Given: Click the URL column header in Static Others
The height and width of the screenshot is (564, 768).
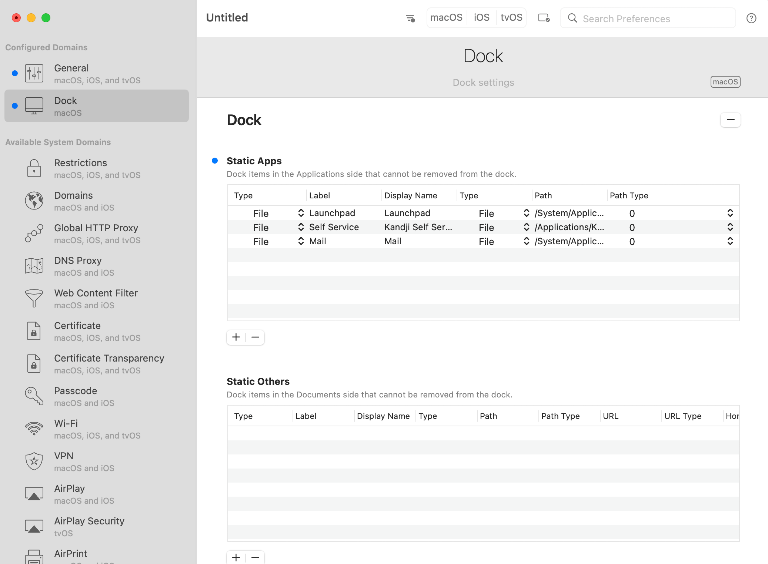Looking at the screenshot, I should [x=611, y=416].
